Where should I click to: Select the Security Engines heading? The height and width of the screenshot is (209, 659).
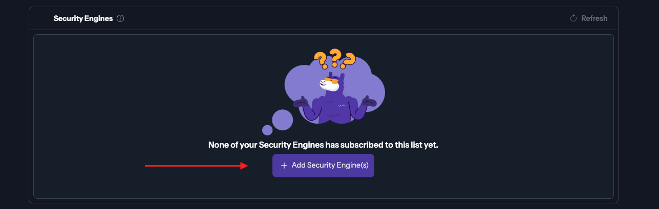[x=83, y=18]
